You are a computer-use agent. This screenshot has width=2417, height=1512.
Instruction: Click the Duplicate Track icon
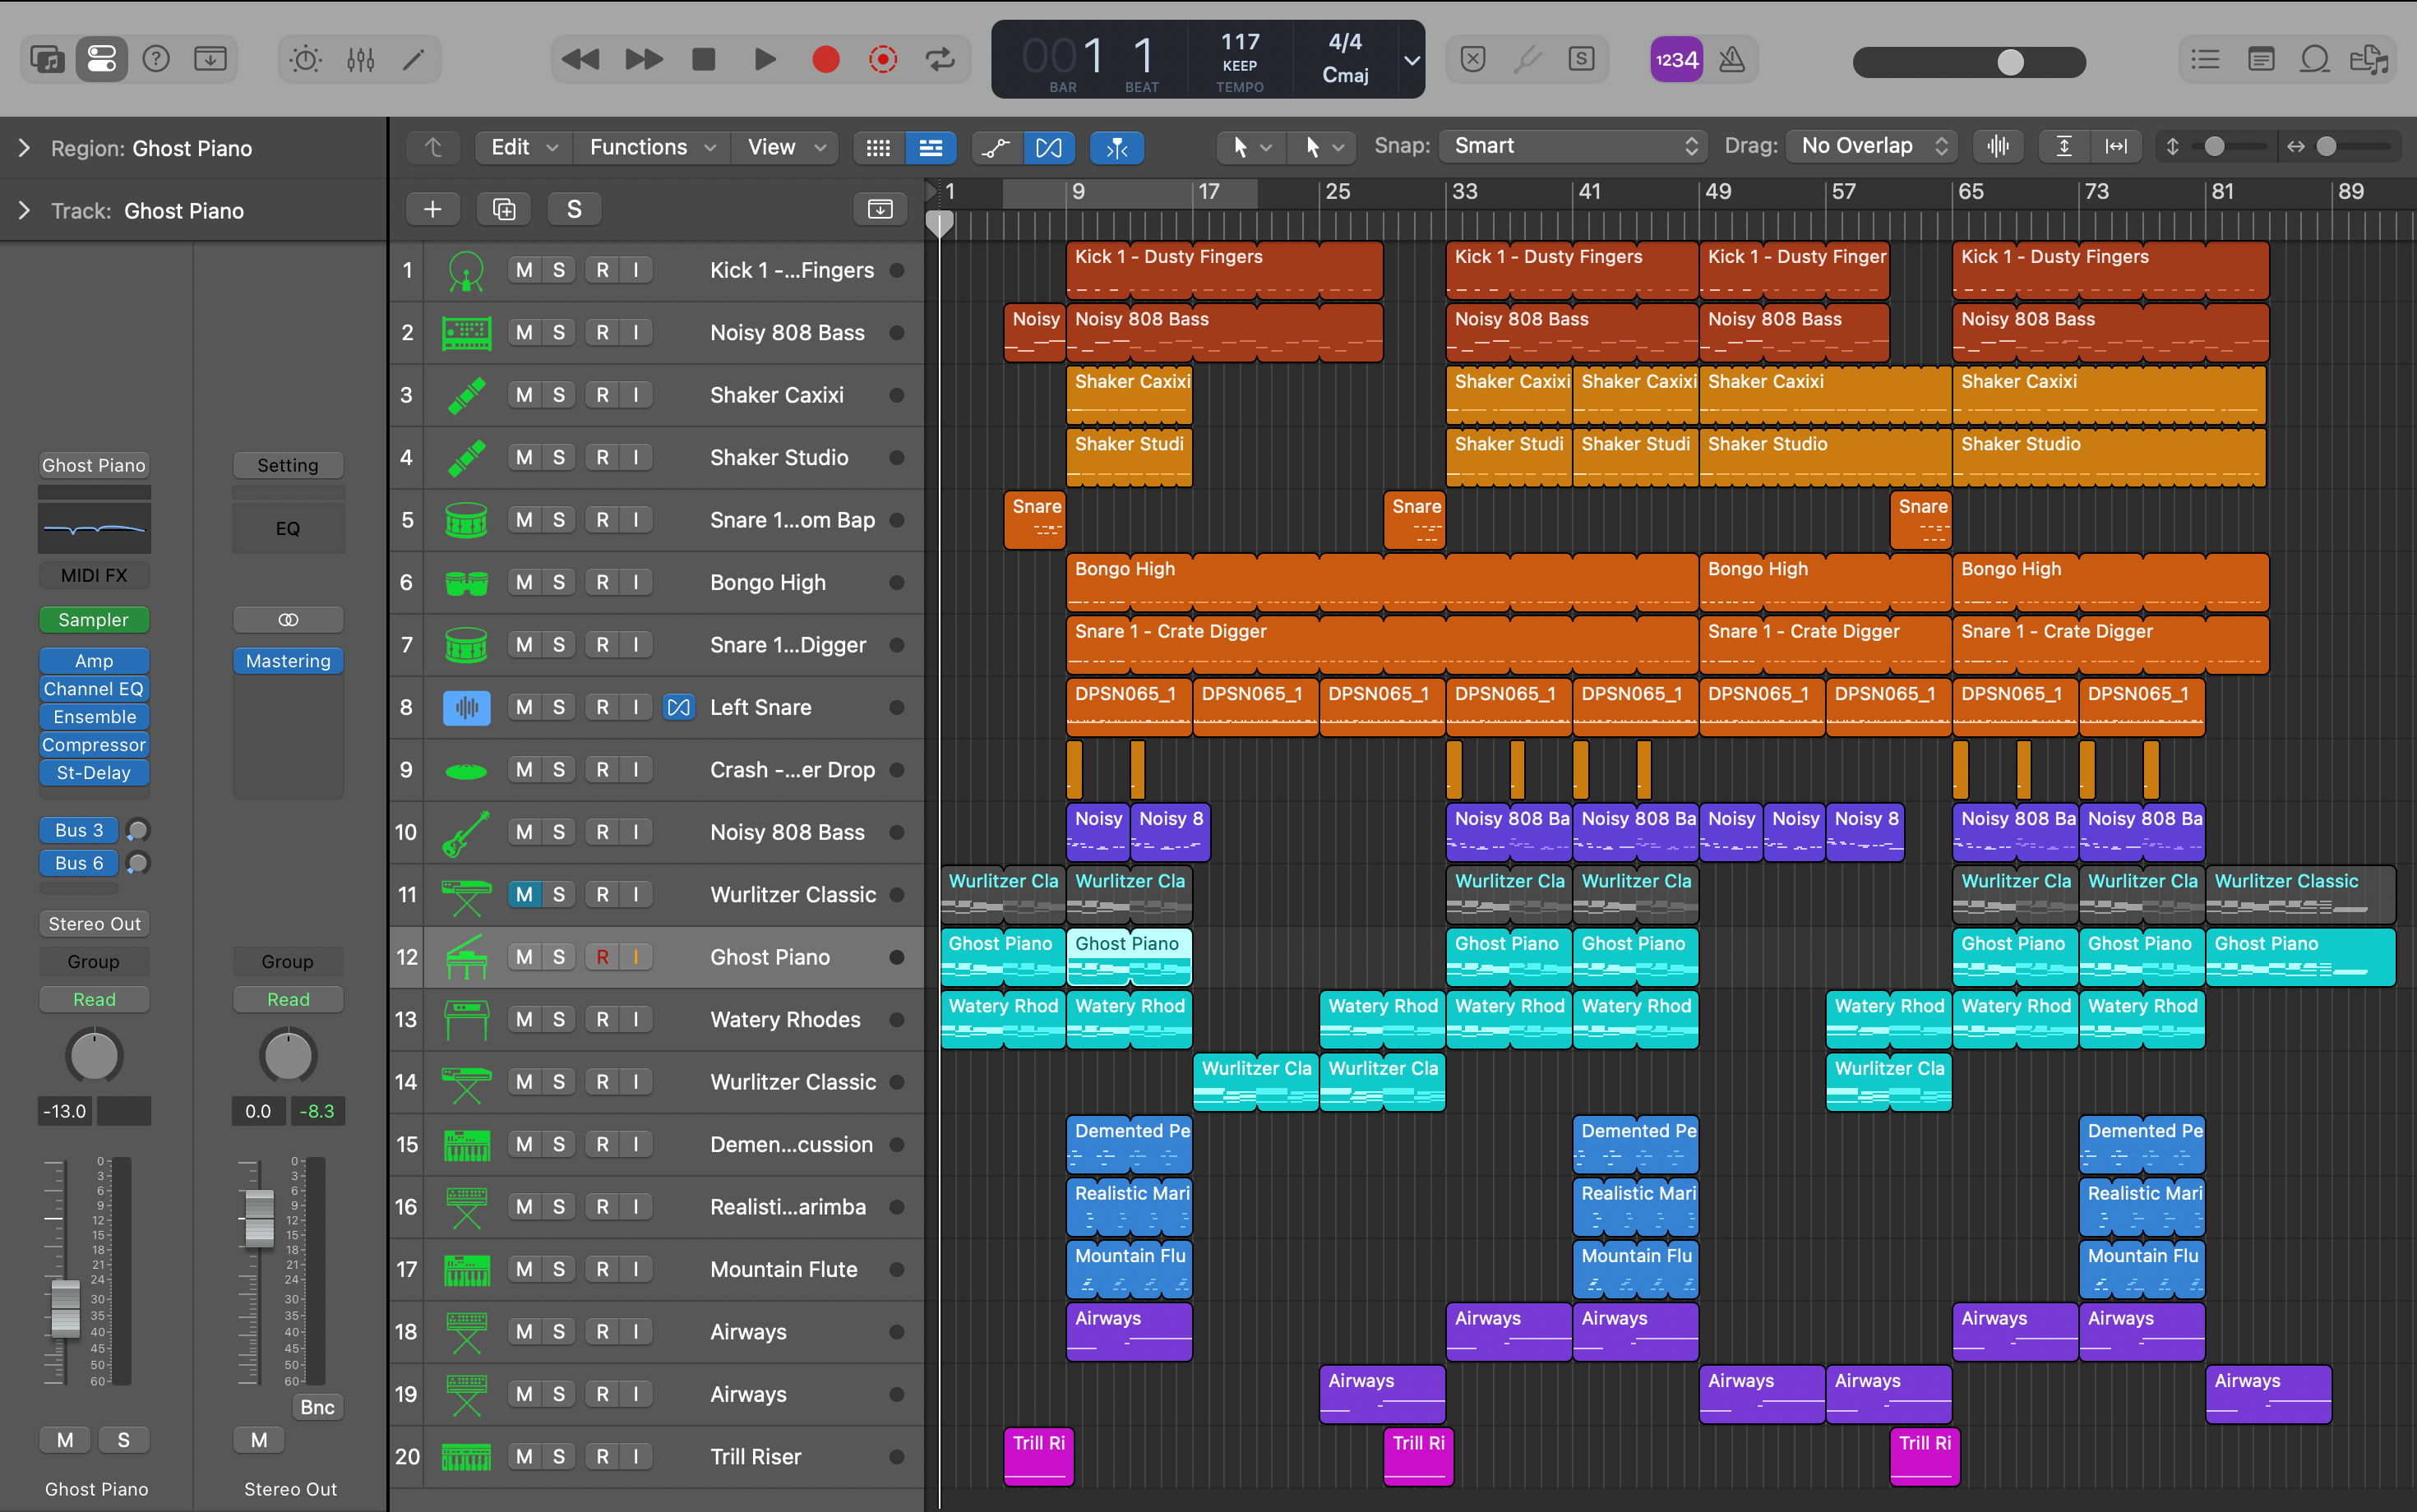pyautogui.click(x=503, y=209)
